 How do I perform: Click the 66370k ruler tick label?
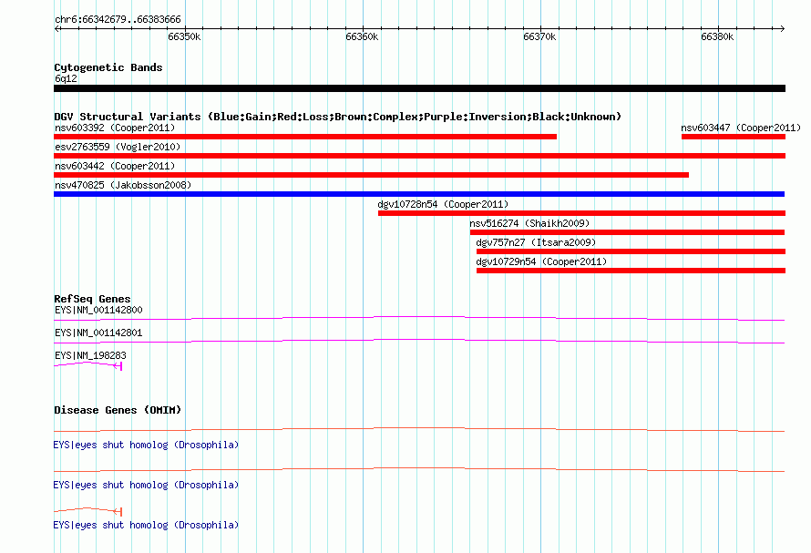coord(539,36)
